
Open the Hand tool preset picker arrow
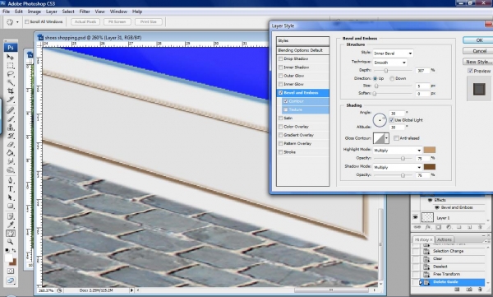(x=17, y=22)
